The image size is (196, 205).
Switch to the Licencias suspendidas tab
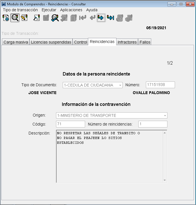[51, 42]
